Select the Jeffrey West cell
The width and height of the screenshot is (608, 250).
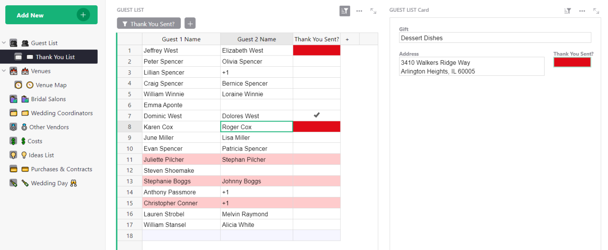(181, 51)
